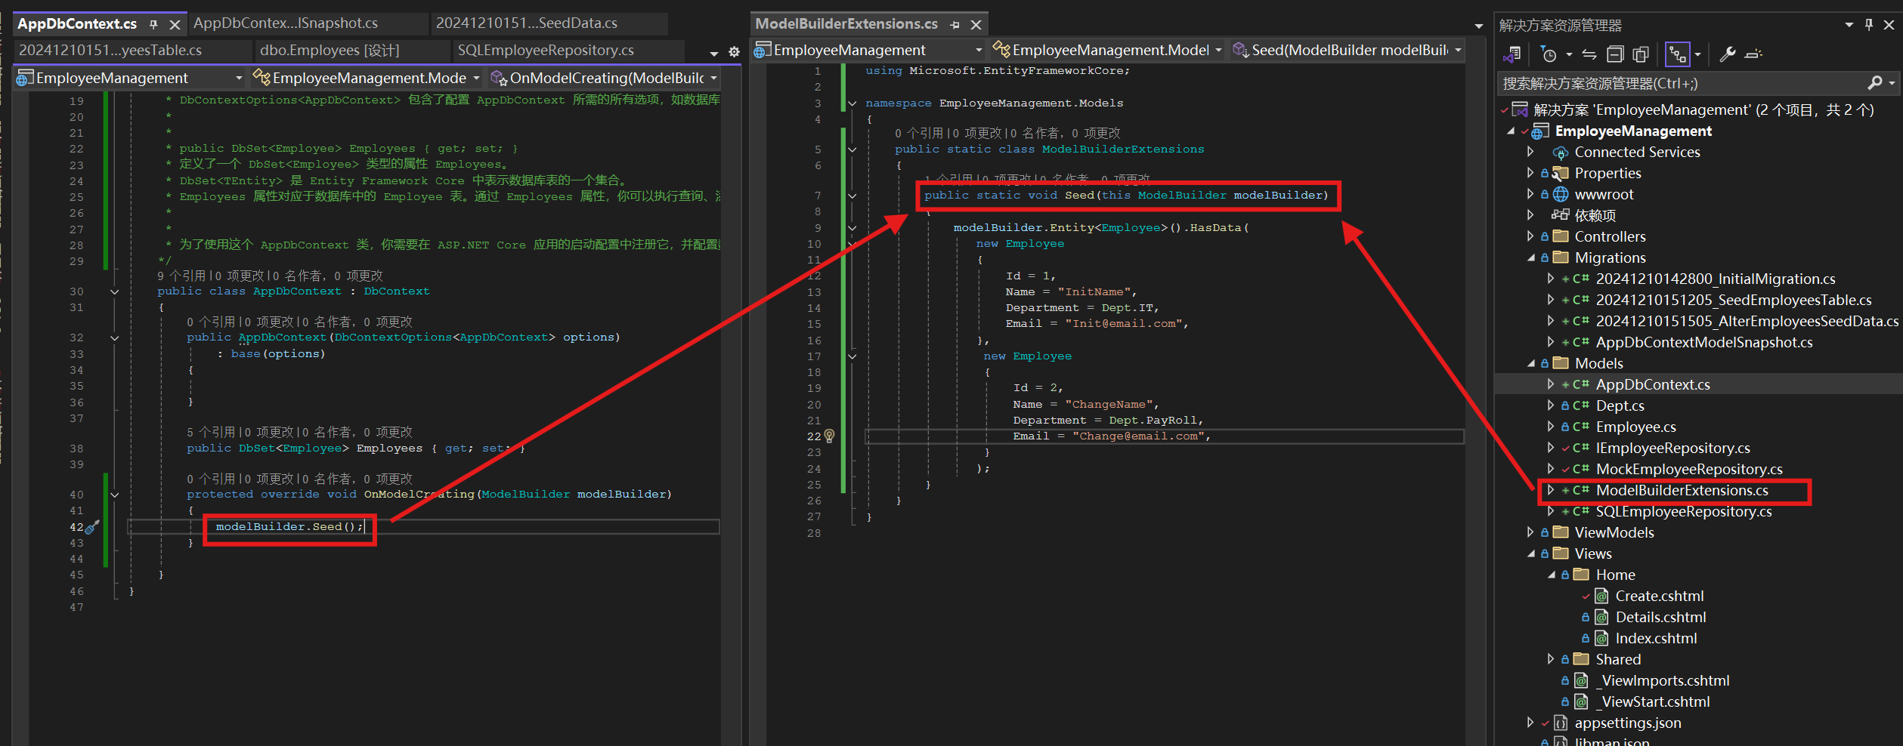Screen dimensions: 1903x746
Task: Click the screwdriver quick action icon on line 42
Action: click(x=93, y=527)
